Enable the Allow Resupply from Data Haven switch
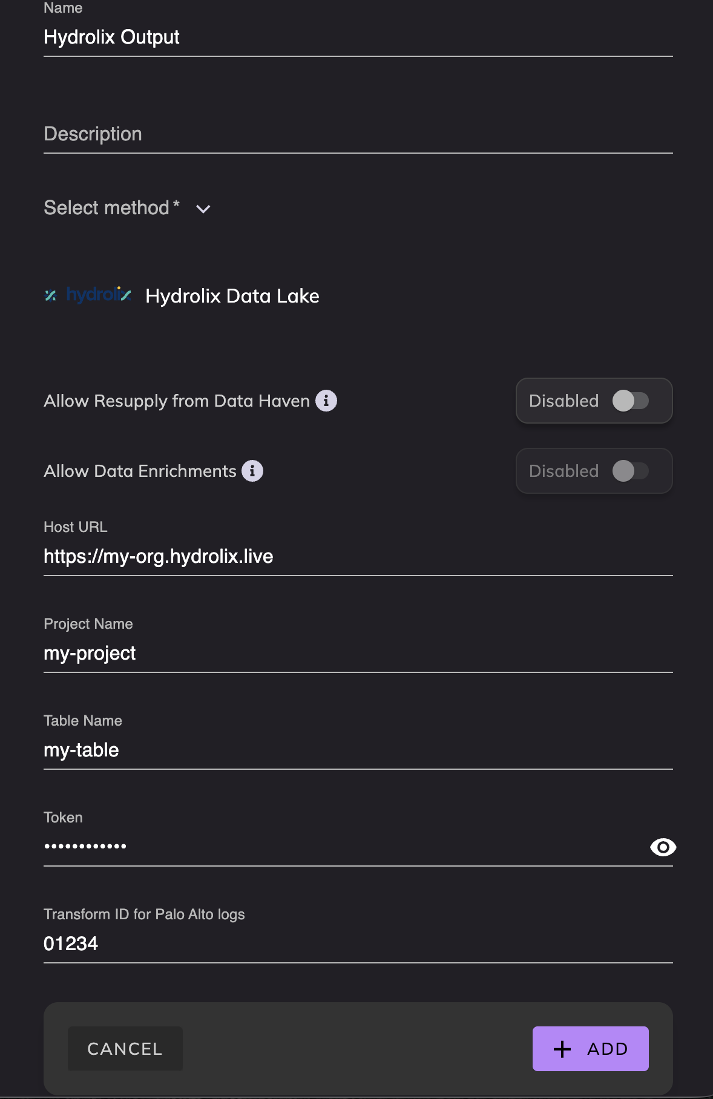This screenshot has width=713, height=1099. coord(630,401)
